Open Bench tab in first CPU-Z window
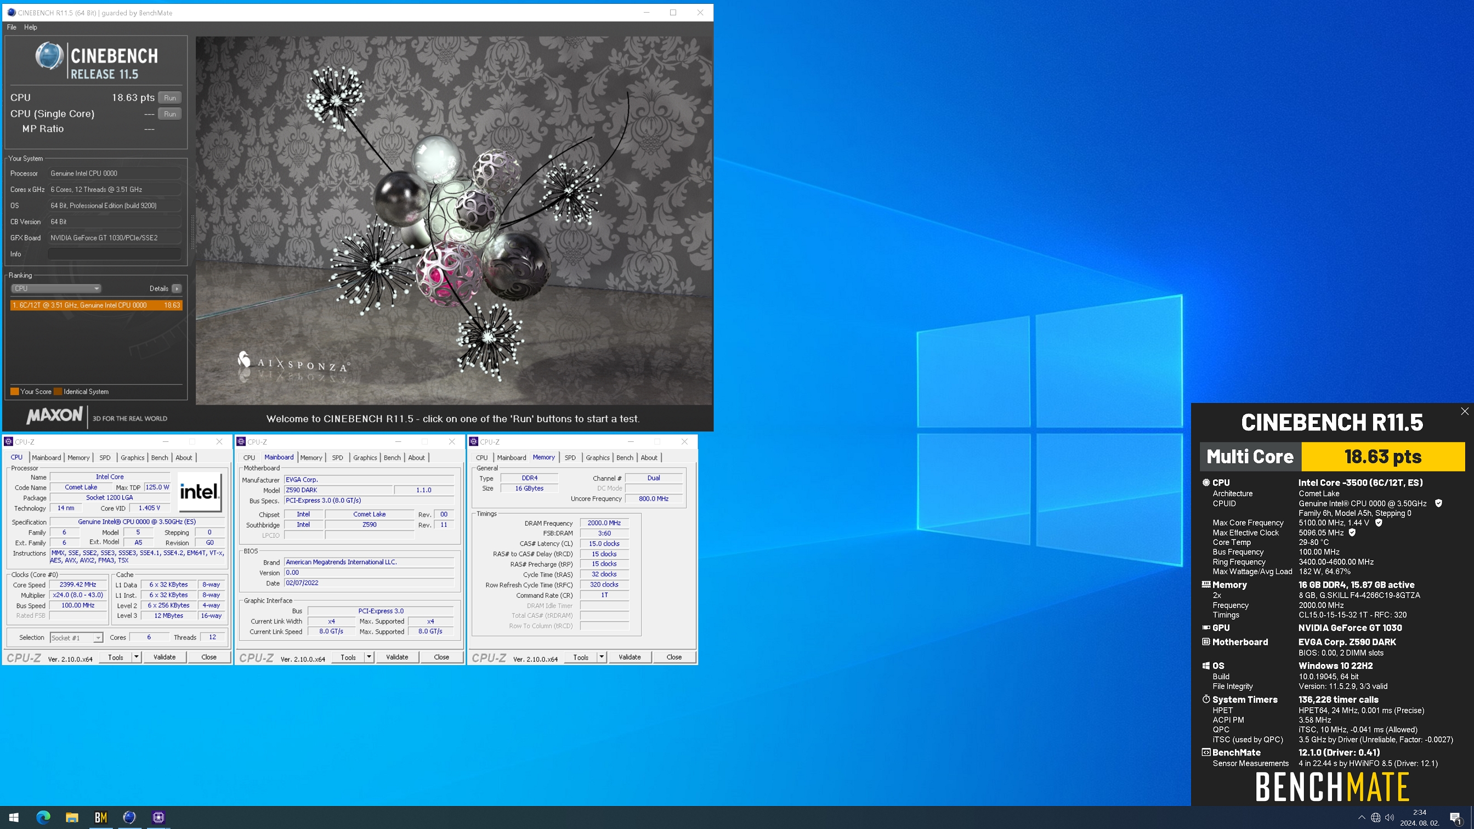The image size is (1474, 829). [160, 457]
